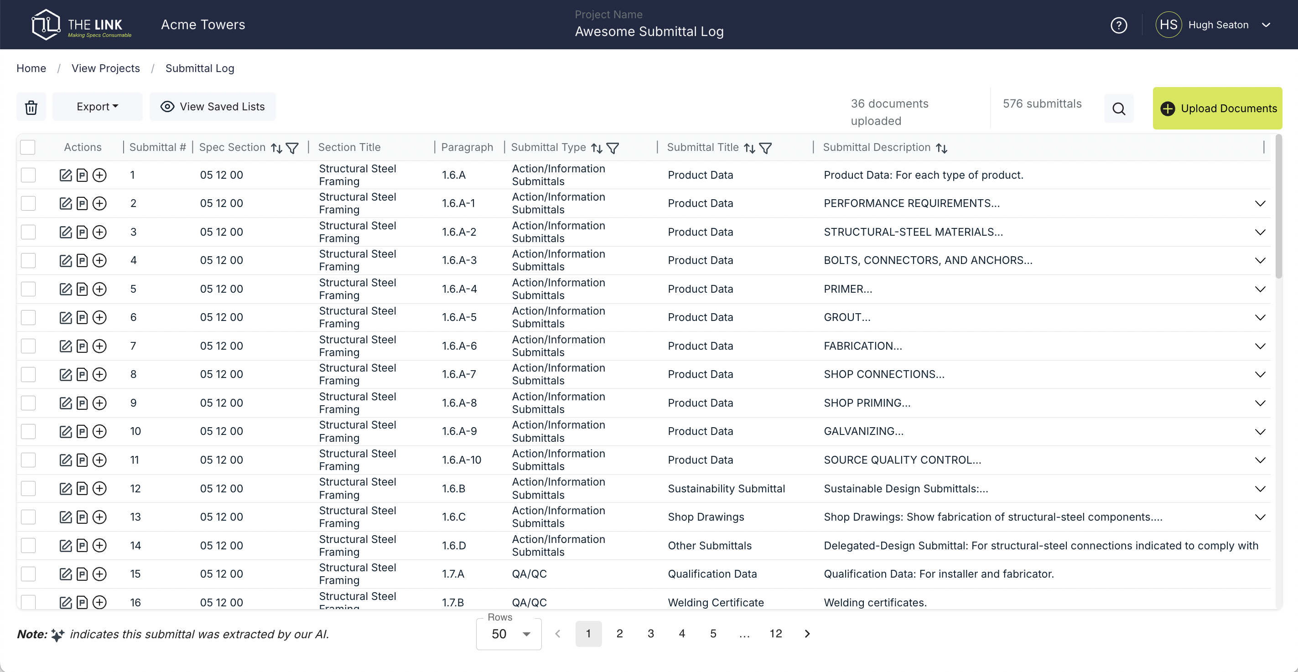The height and width of the screenshot is (672, 1298).
Task: Click edit pencil icon for submittal 1
Action: point(66,175)
